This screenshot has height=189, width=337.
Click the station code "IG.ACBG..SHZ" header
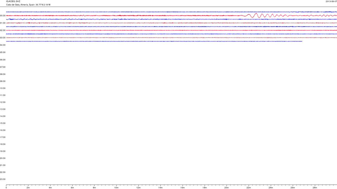point(13,1)
